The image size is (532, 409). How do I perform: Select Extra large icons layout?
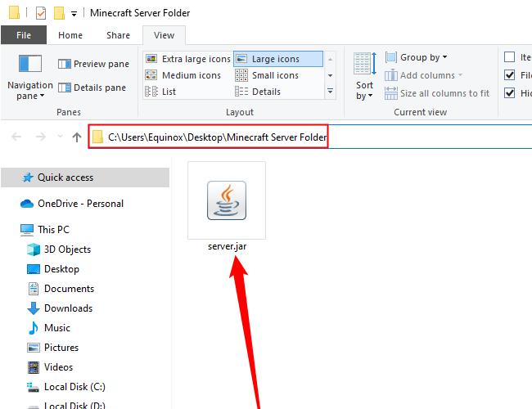[x=188, y=59]
